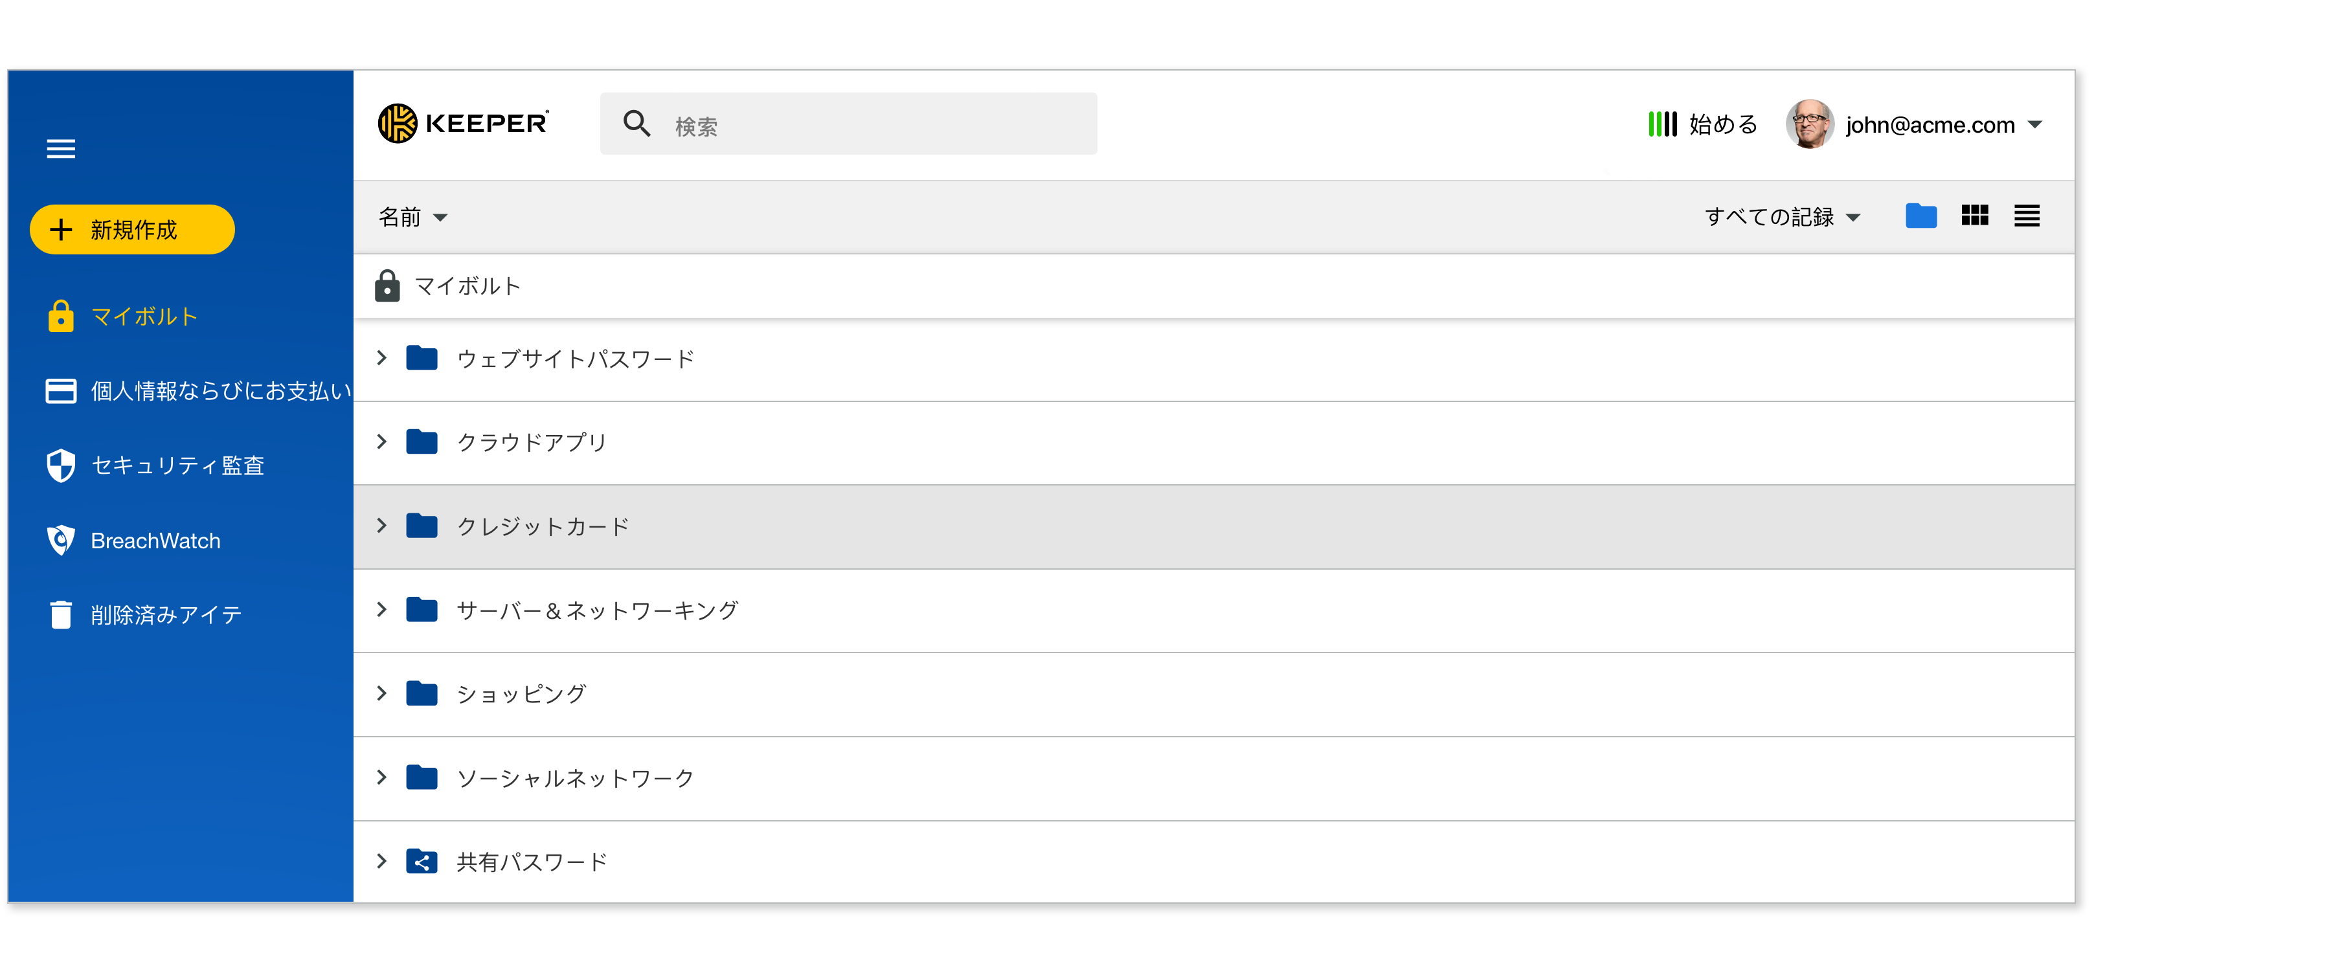
Task: Open the john@acme.com account dropdown arrow
Action: pos(2035,125)
